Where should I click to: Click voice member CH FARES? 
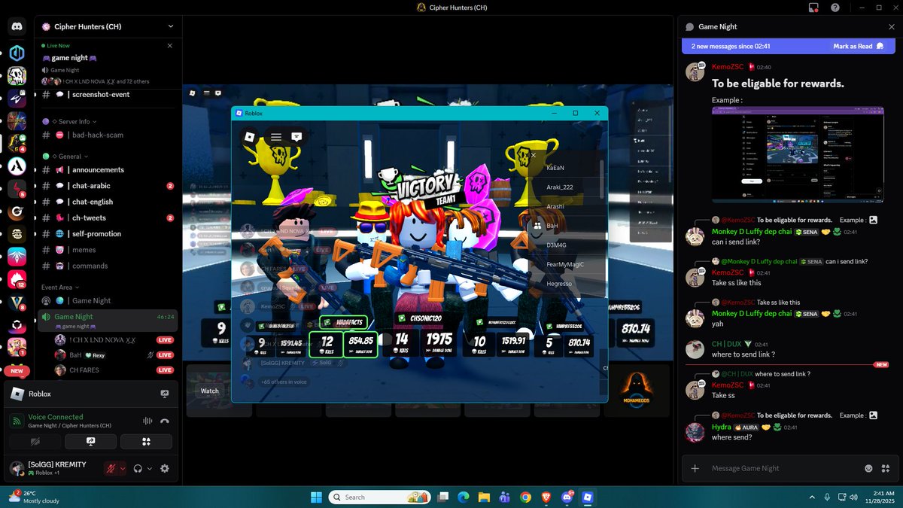point(113,370)
